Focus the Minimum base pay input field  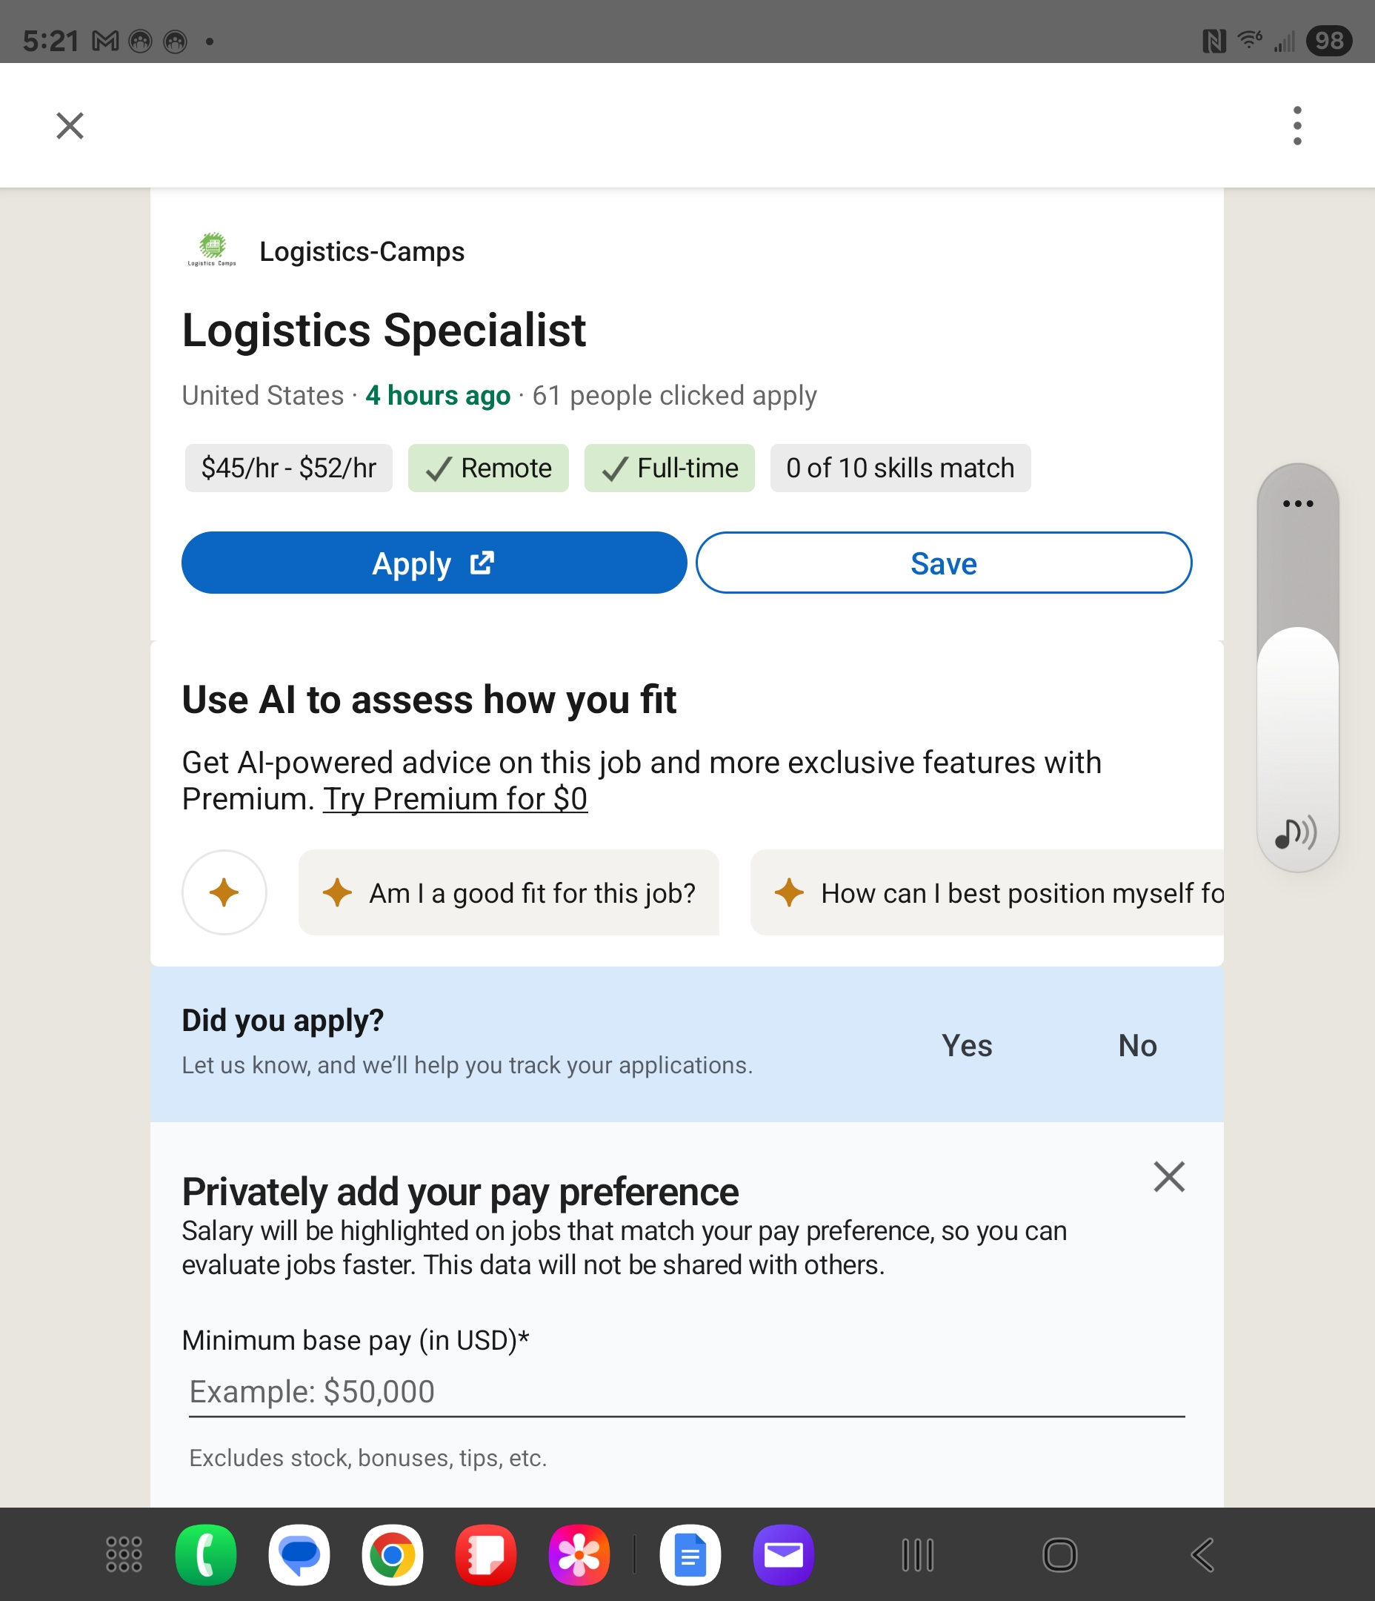pyautogui.click(x=686, y=1391)
